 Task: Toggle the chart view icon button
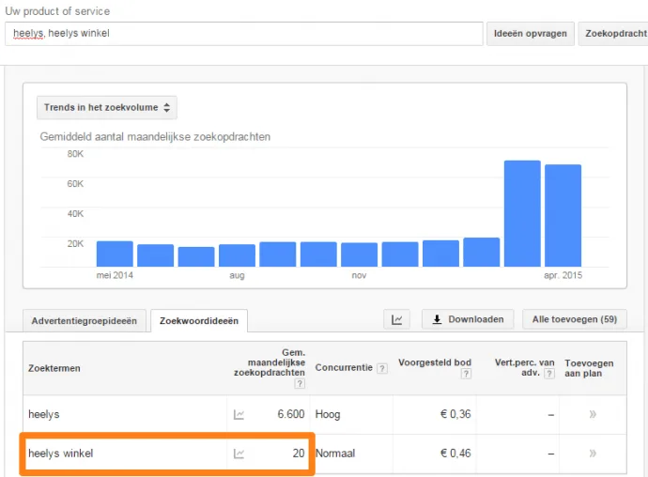click(396, 319)
